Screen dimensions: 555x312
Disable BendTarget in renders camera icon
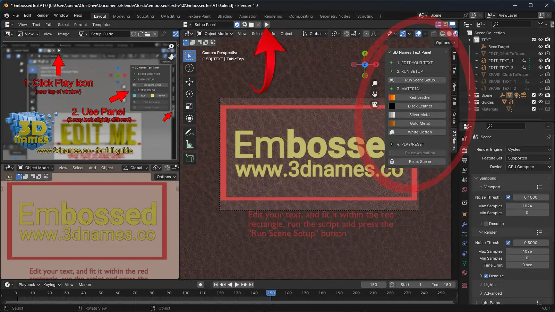547,46
